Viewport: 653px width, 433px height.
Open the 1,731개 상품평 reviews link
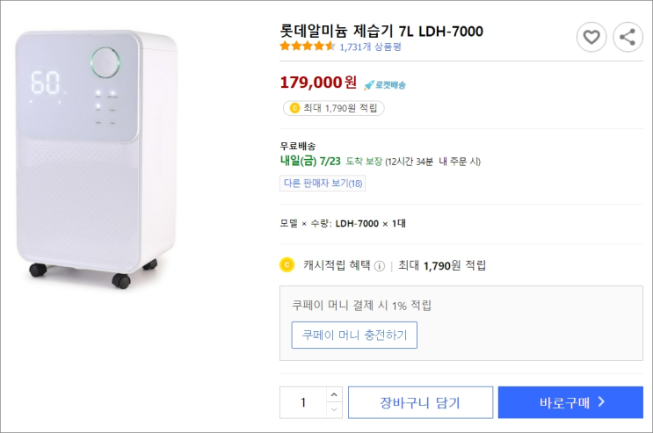(x=365, y=47)
